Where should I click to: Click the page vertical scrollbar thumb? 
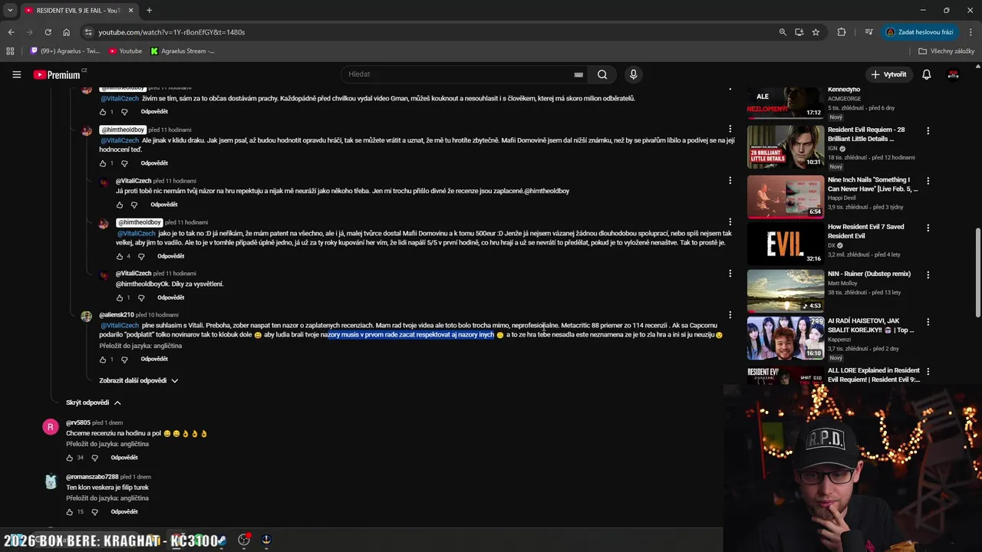pos(977,273)
